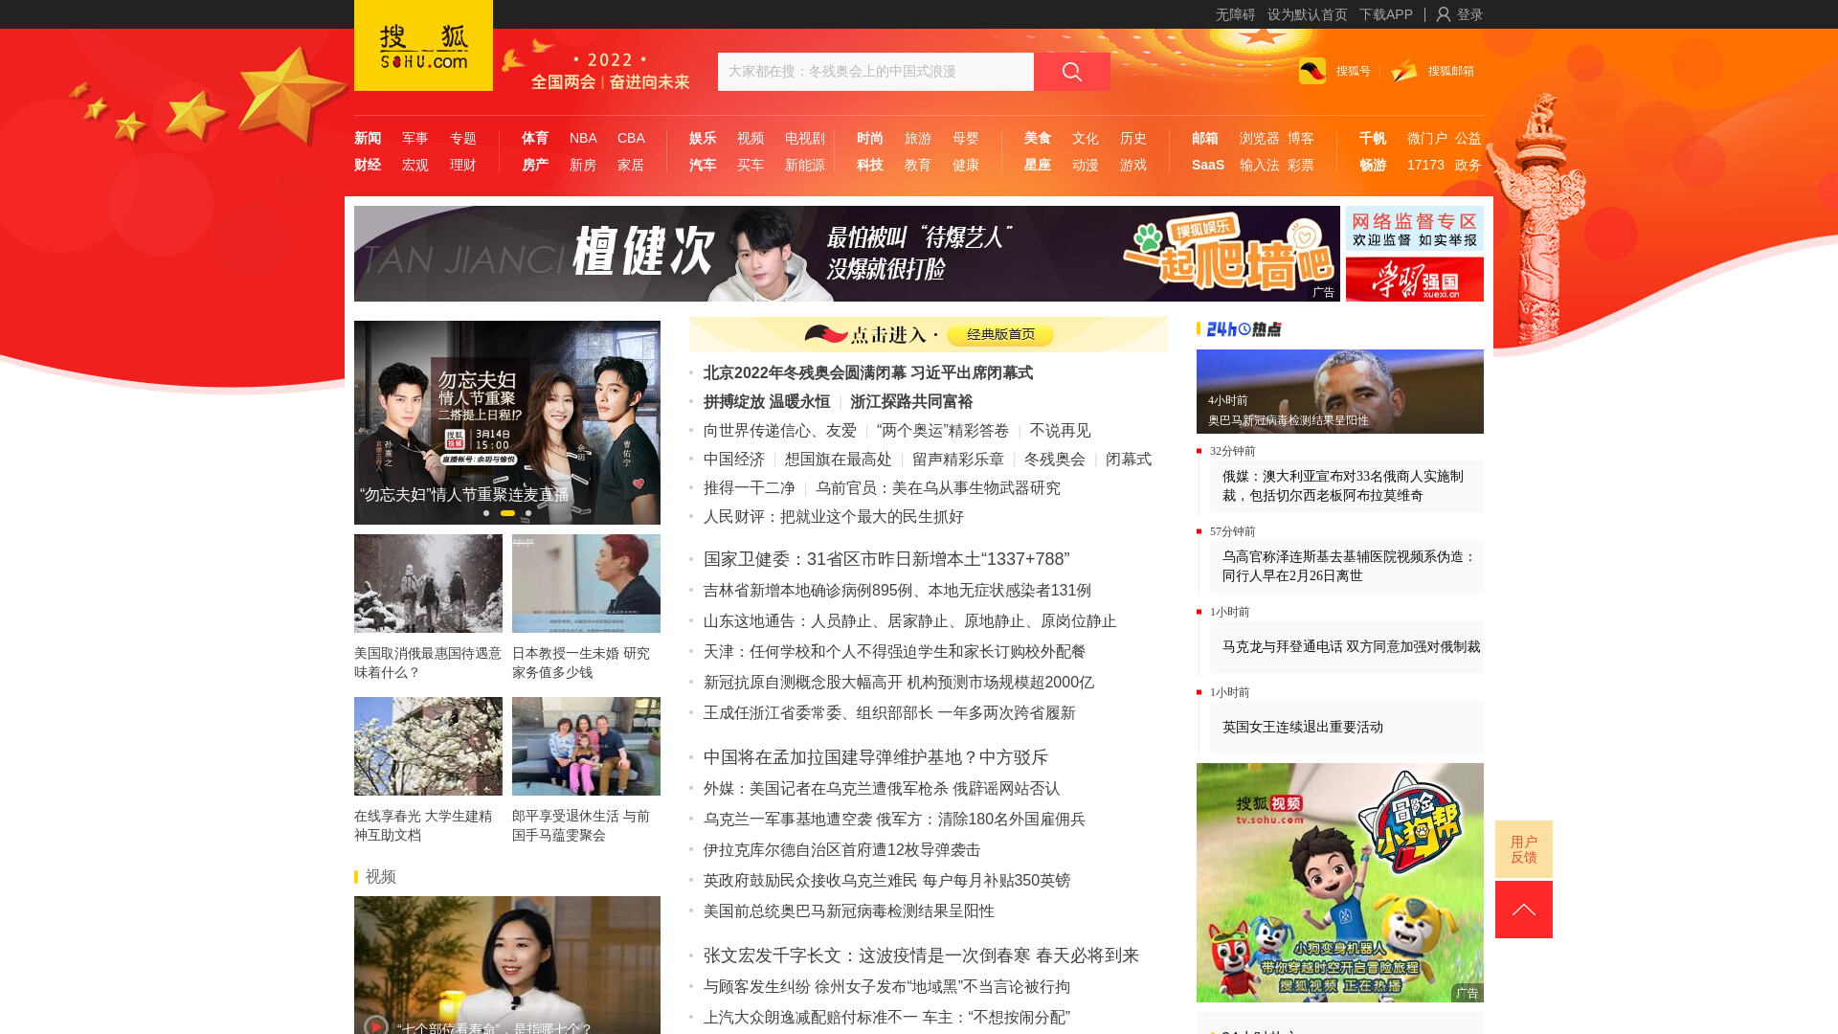Open 伊拉克库尔德自治区 article

(842, 850)
